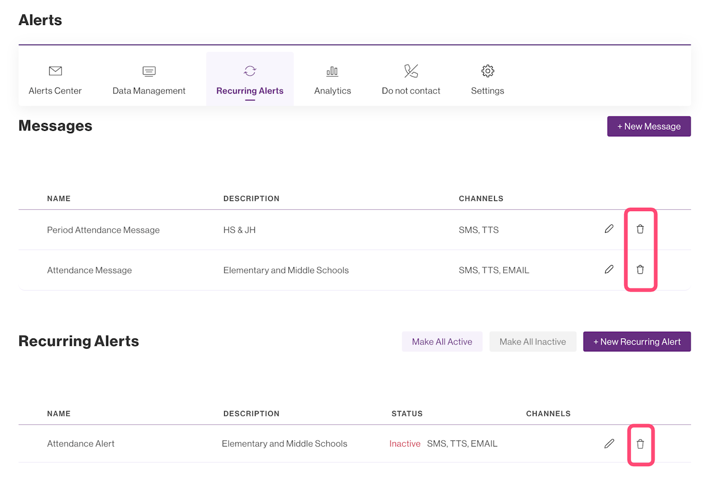Create a new message
The height and width of the screenshot is (495, 714).
click(x=649, y=126)
